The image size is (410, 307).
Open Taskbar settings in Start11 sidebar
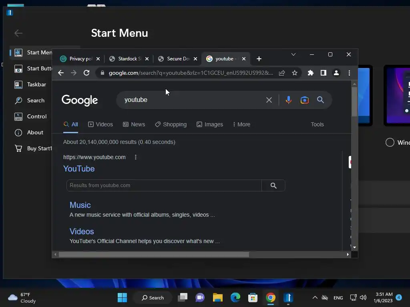[31, 84]
